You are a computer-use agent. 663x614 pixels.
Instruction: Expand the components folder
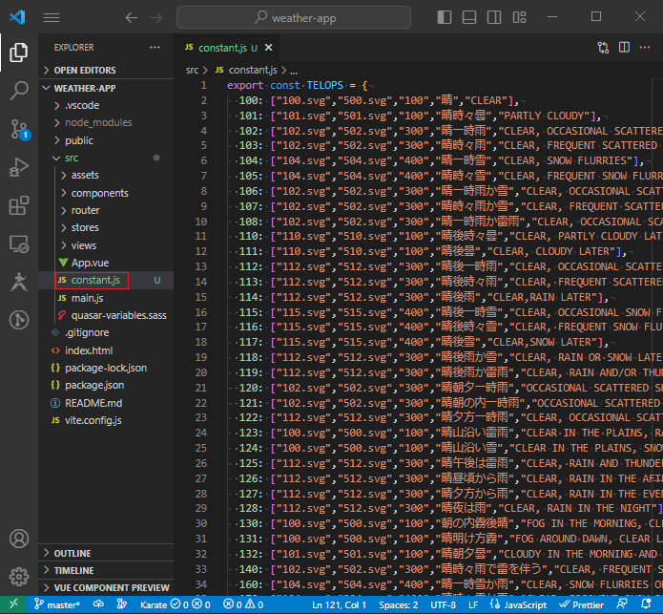(106, 193)
